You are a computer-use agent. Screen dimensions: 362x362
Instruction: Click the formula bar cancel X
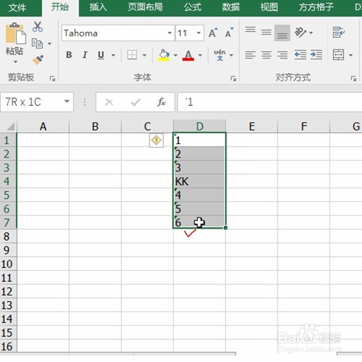pyautogui.click(x=109, y=102)
